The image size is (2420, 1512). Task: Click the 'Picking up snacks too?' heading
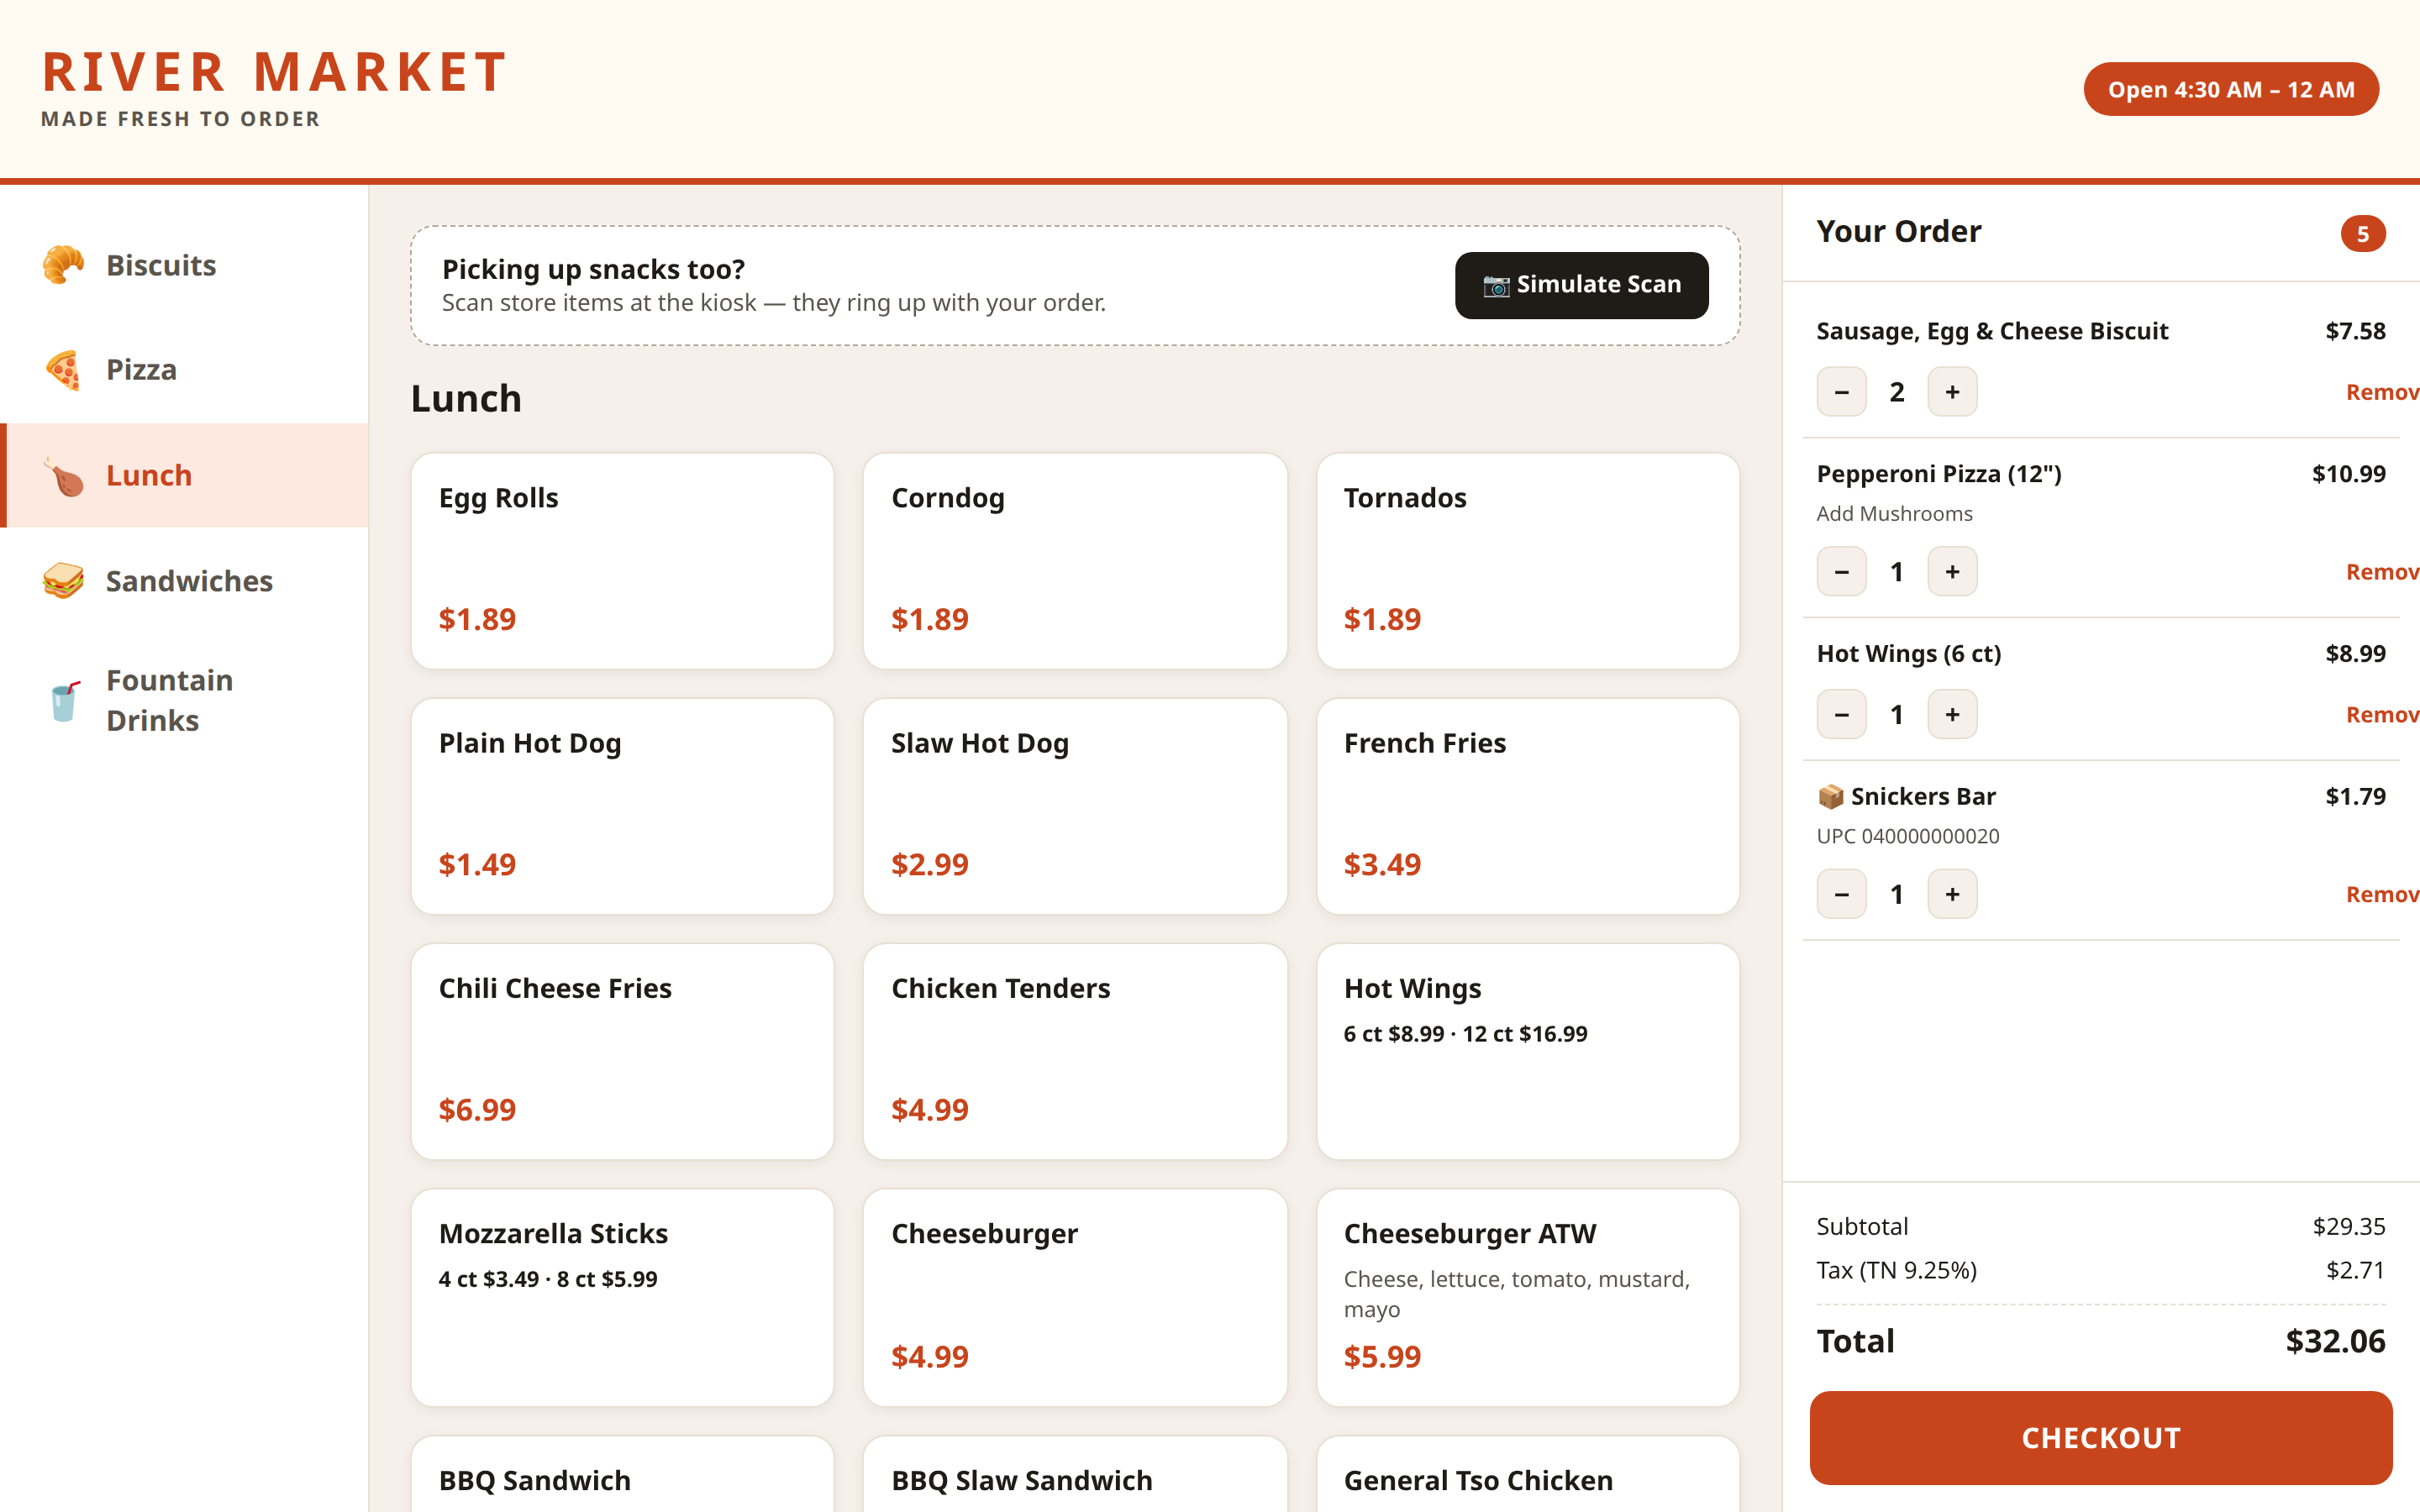593,269
